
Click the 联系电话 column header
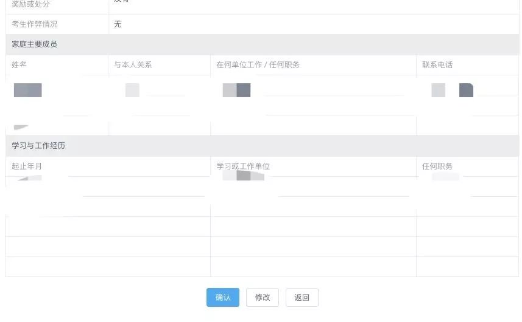[437, 64]
